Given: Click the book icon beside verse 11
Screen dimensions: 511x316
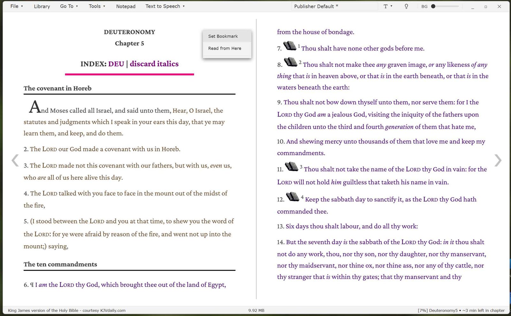Looking at the screenshot, I should (x=291, y=166).
